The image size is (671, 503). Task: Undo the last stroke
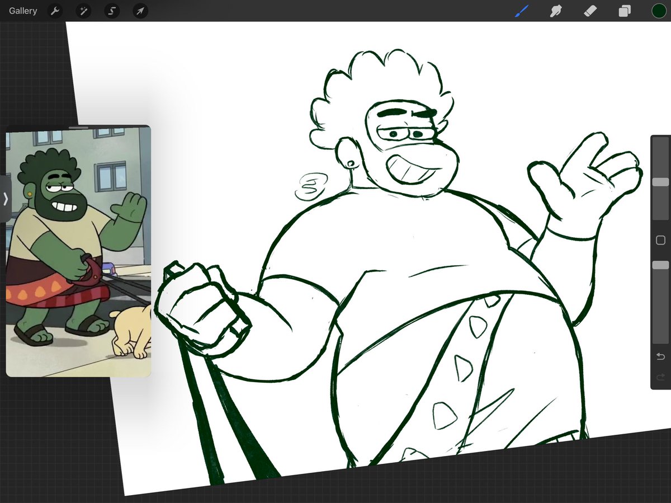click(660, 356)
